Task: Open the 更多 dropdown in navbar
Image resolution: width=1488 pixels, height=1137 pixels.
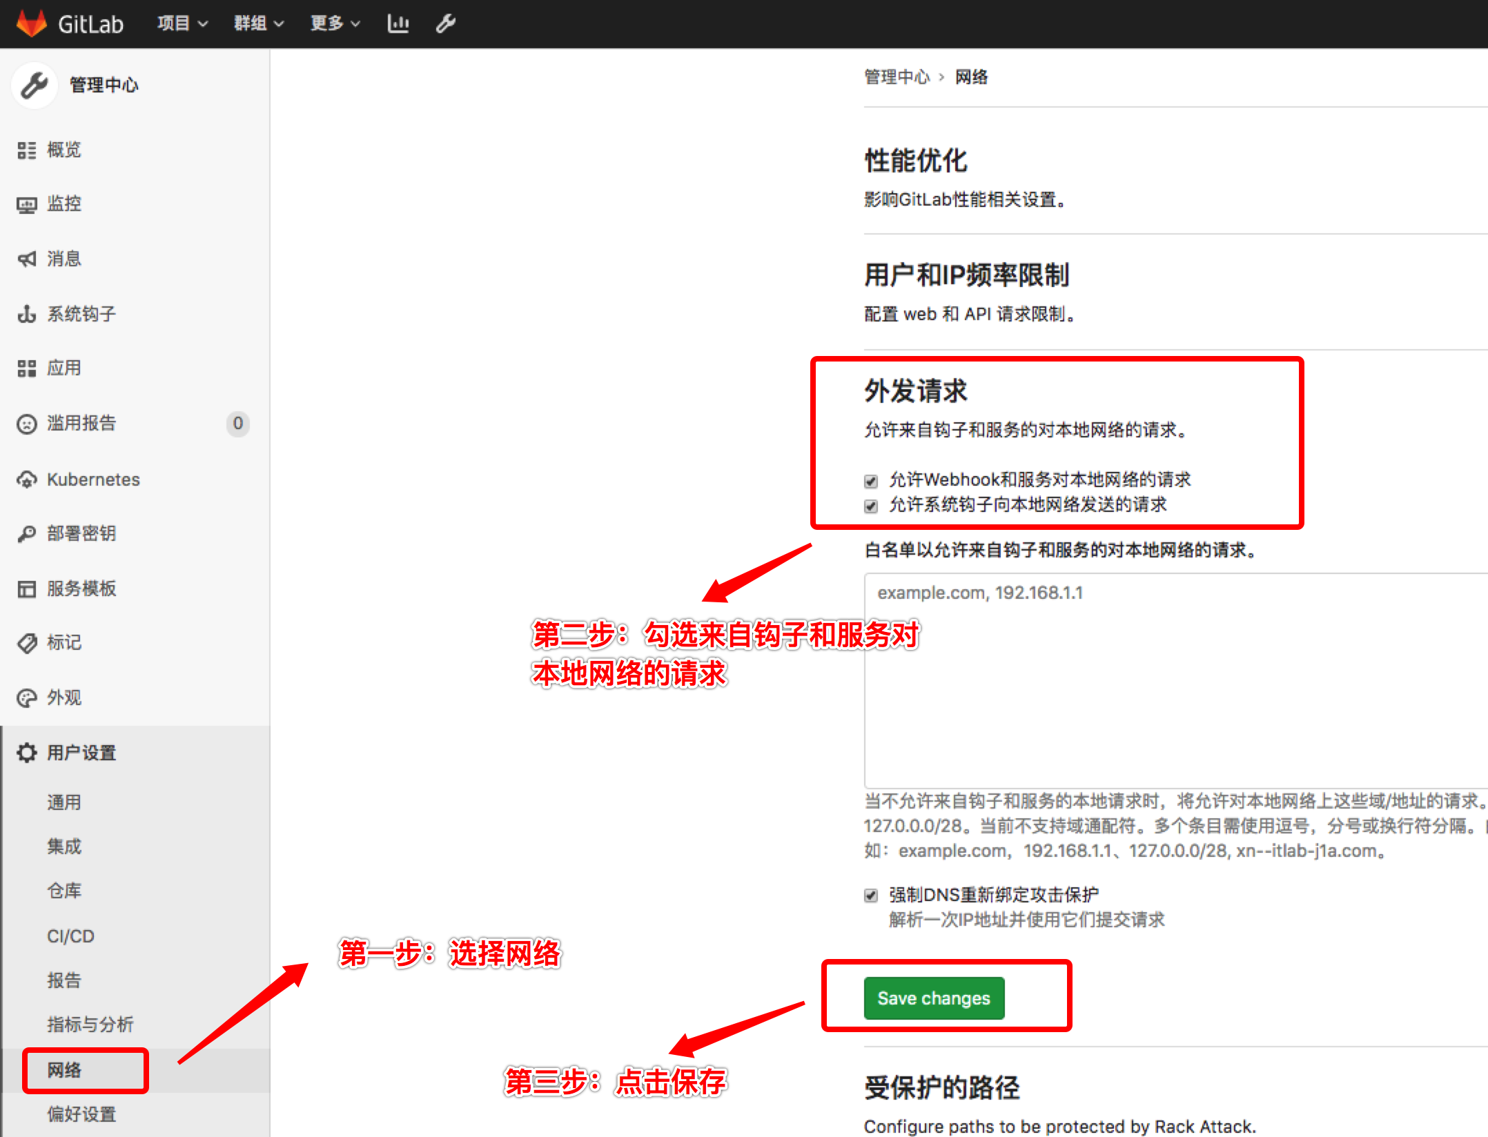Action: click(x=335, y=23)
